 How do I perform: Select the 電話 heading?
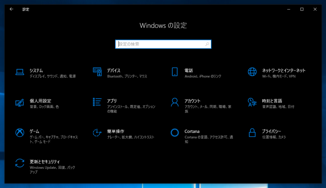[x=189, y=70]
